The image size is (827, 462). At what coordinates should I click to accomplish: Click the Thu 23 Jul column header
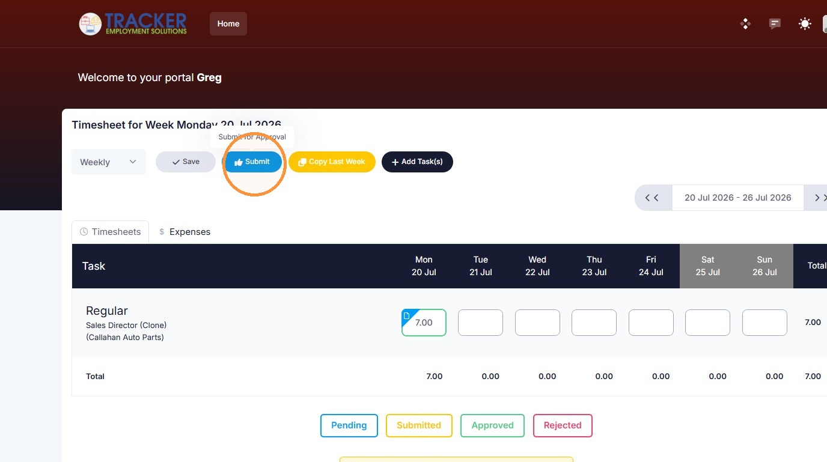pyautogui.click(x=594, y=266)
